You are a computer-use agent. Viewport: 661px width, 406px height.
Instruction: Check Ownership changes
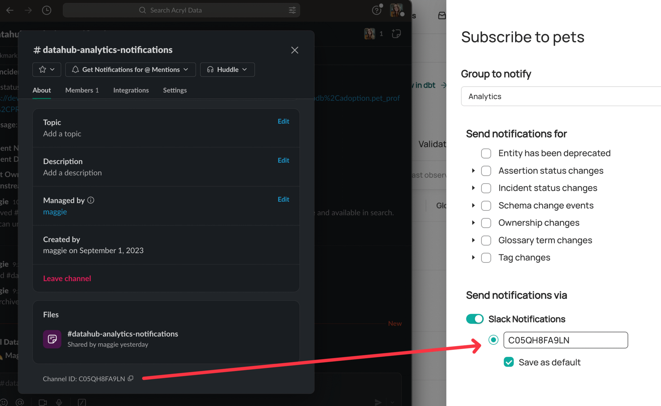486,223
